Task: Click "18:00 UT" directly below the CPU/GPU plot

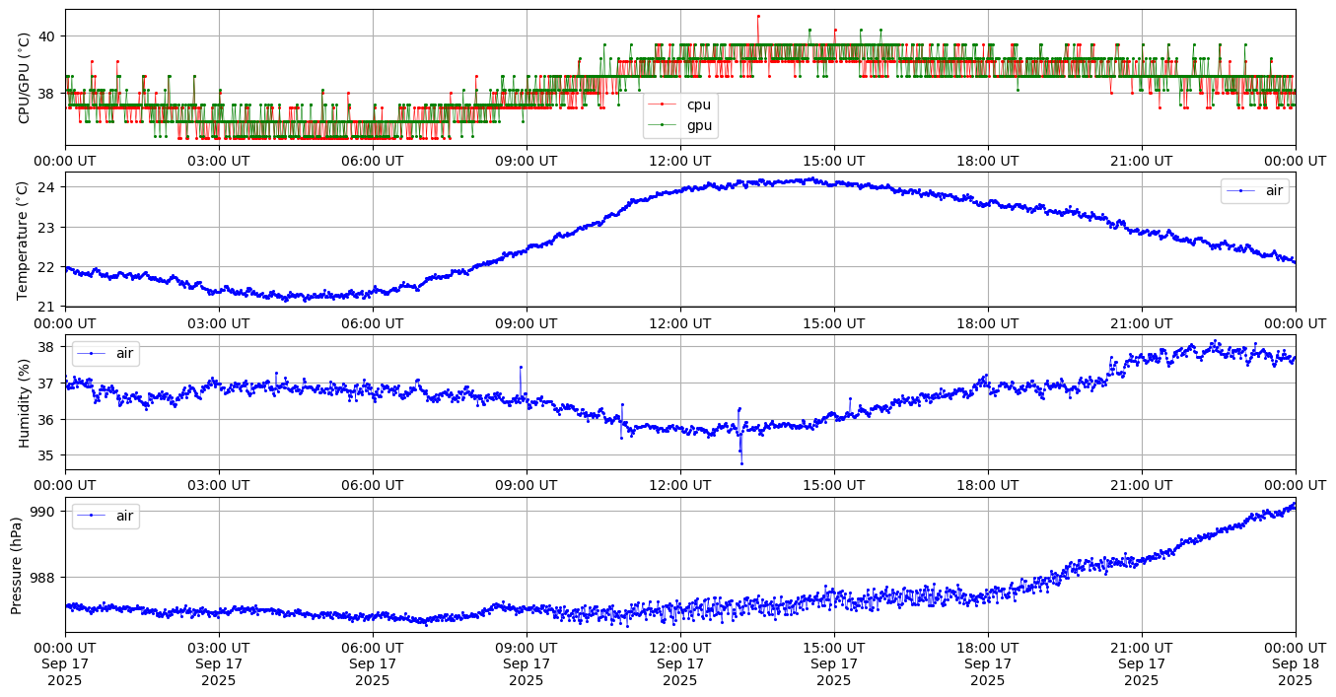Action: pyautogui.click(x=988, y=161)
